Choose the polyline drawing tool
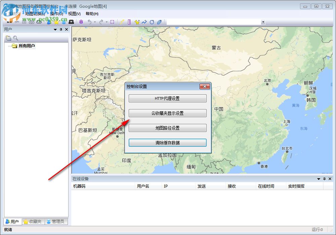336x235 pixels. coord(144,21)
